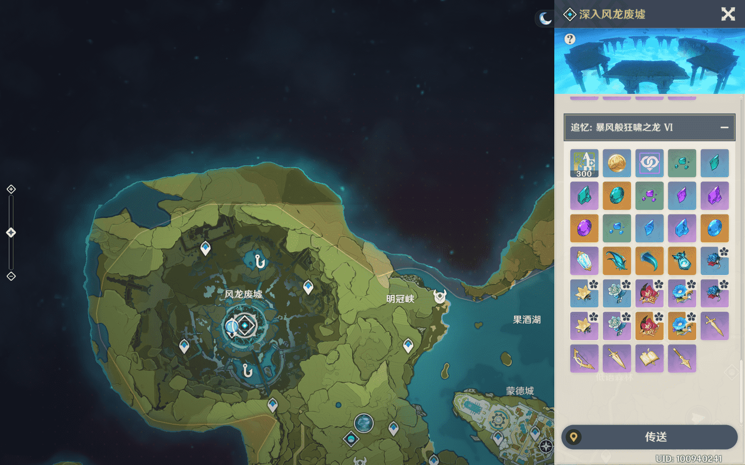Viewport: 745px width, 465px height.
Task: Select the gold Mora coin reward
Action: coord(617,163)
